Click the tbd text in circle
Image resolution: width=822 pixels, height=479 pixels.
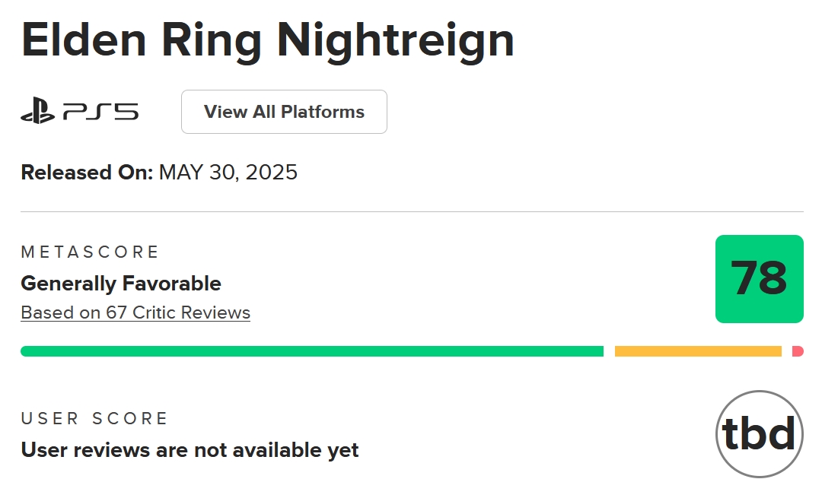[x=759, y=434]
